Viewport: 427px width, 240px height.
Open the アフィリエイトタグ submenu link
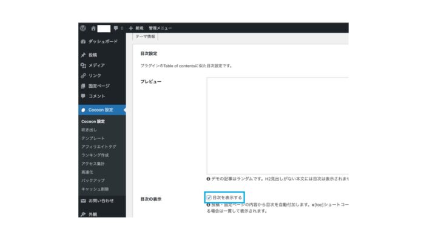[99, 147]
